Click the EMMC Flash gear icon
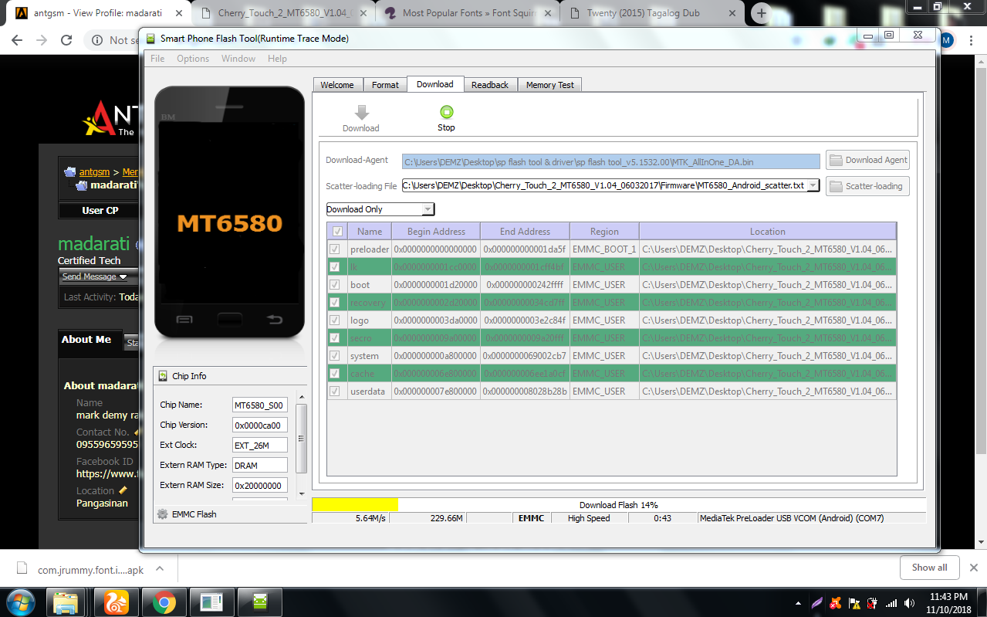The image size is (987, 617). pos(162,514)
